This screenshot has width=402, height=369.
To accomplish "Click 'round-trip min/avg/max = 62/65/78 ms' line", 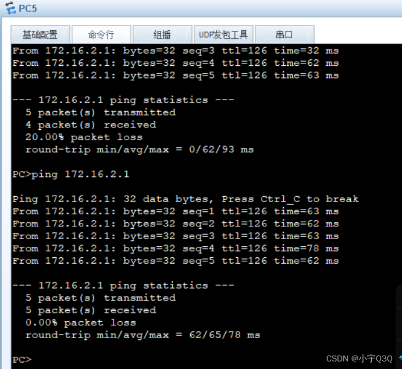I will (x=143, y=335).
